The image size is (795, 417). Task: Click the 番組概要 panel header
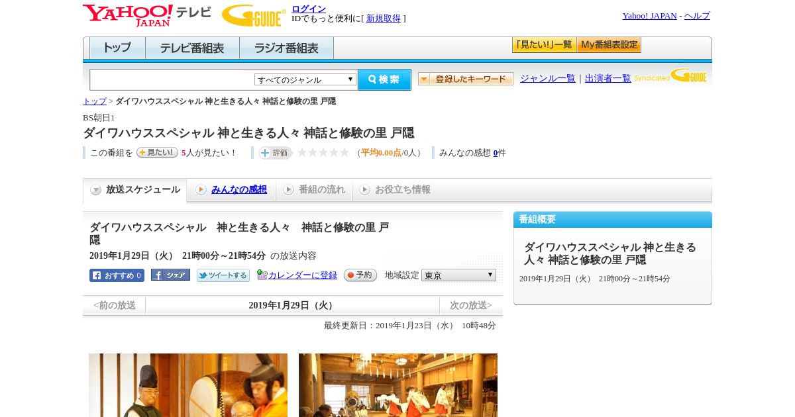coord(613,220)
